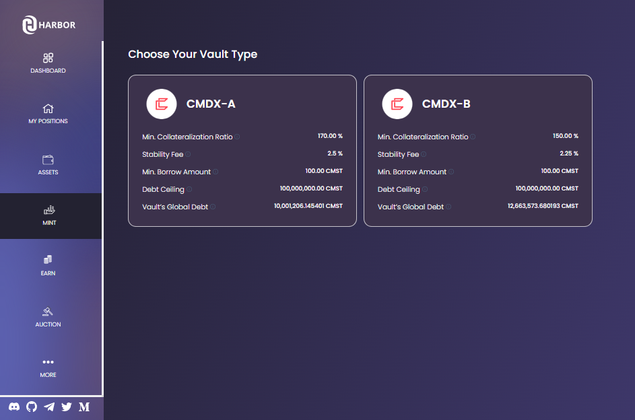Show CMDX-A Min. Borrow Amount info icon
The width and height of the screenshot is (635, 420).
(215, 172)
